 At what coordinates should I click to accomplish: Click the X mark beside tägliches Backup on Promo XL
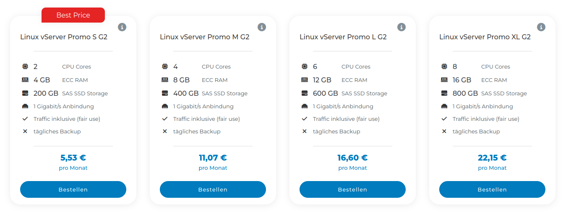coord(444,131)
